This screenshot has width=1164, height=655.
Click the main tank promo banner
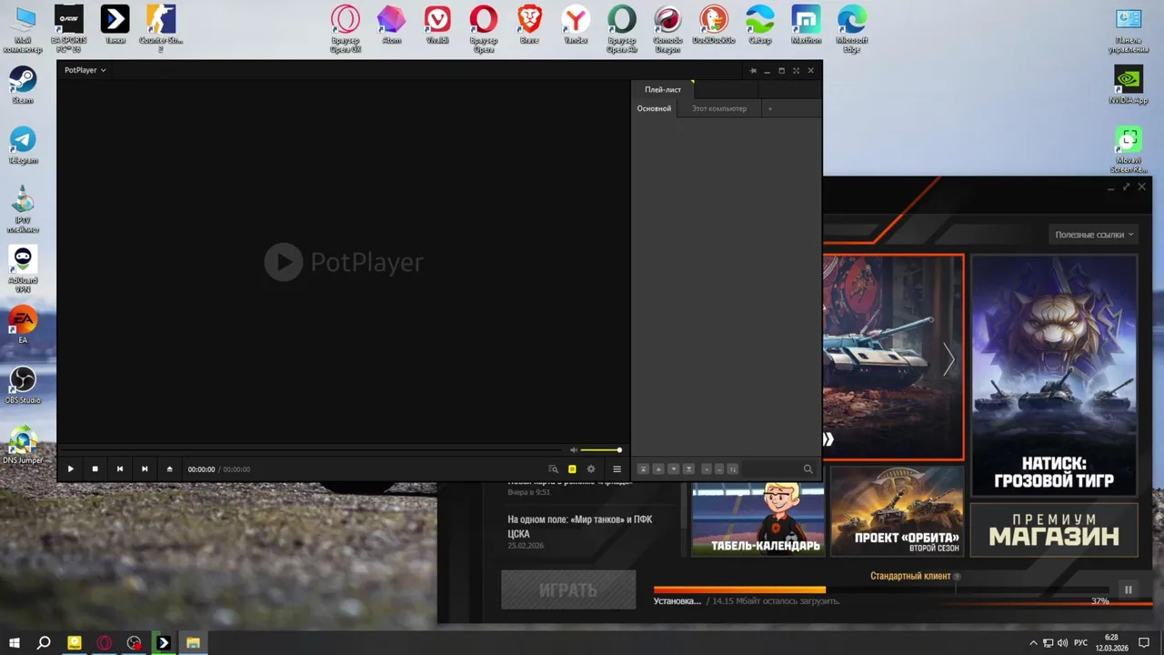pyautogui.click(x=893, y=357)
